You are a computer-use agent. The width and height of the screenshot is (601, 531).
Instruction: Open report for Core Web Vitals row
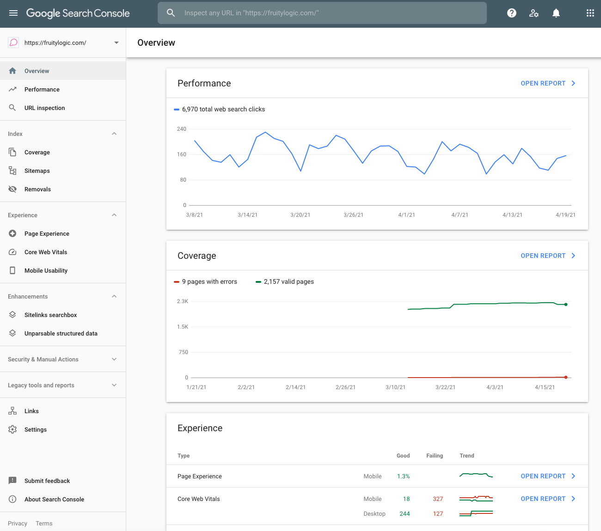pyautogui.click(x=548, y=499)
